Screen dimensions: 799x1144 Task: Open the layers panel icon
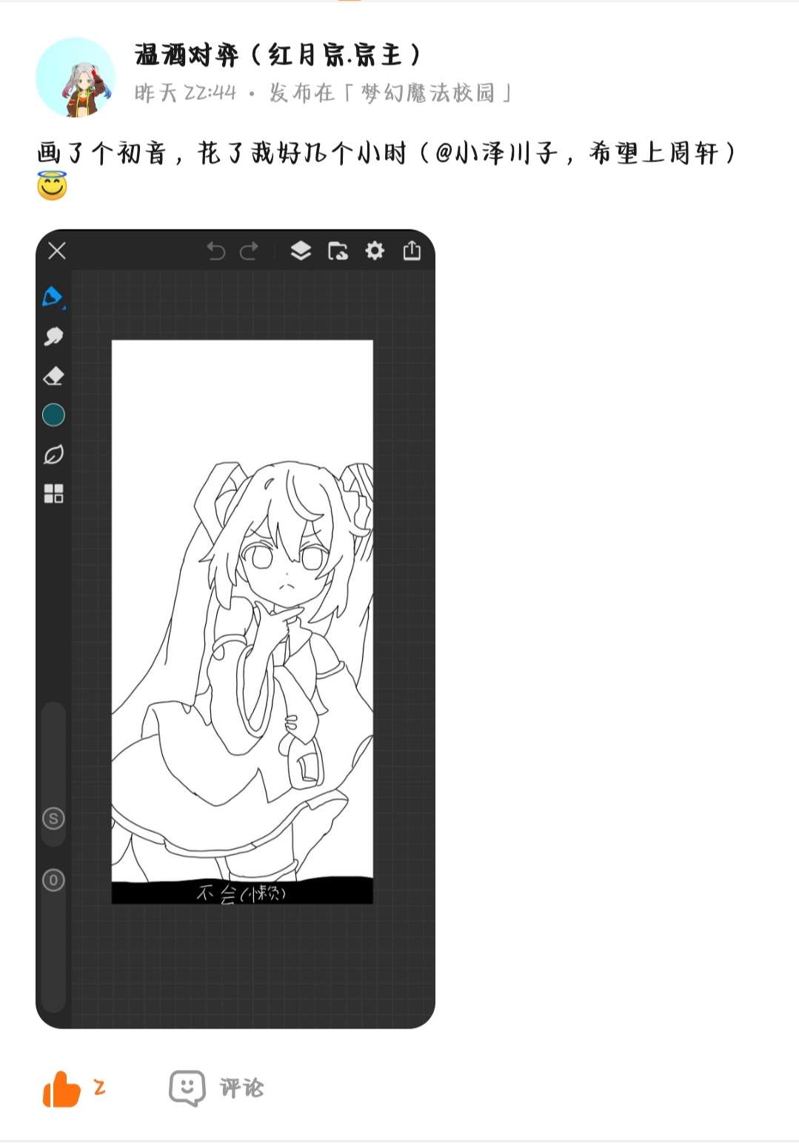click(x=301, y=251)
